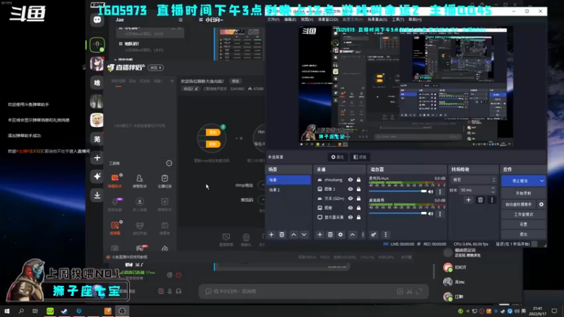The height and width of the screenshot is (317, 564).
Task: Open source properties gear in sources toolbar
Action: tap(341, 235)
